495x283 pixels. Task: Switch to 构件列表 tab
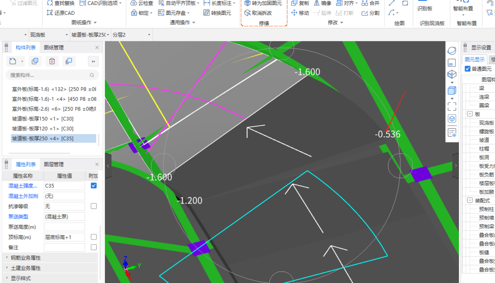(26, 47)
